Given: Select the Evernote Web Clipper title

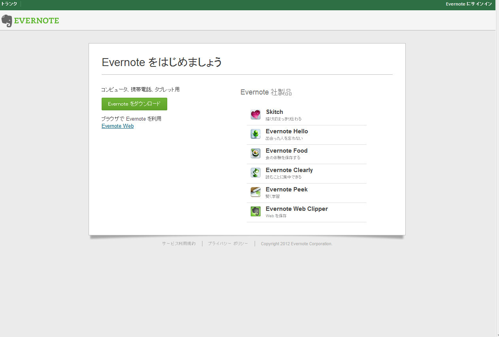Looking at the screenshot, I should click(297, 209).
